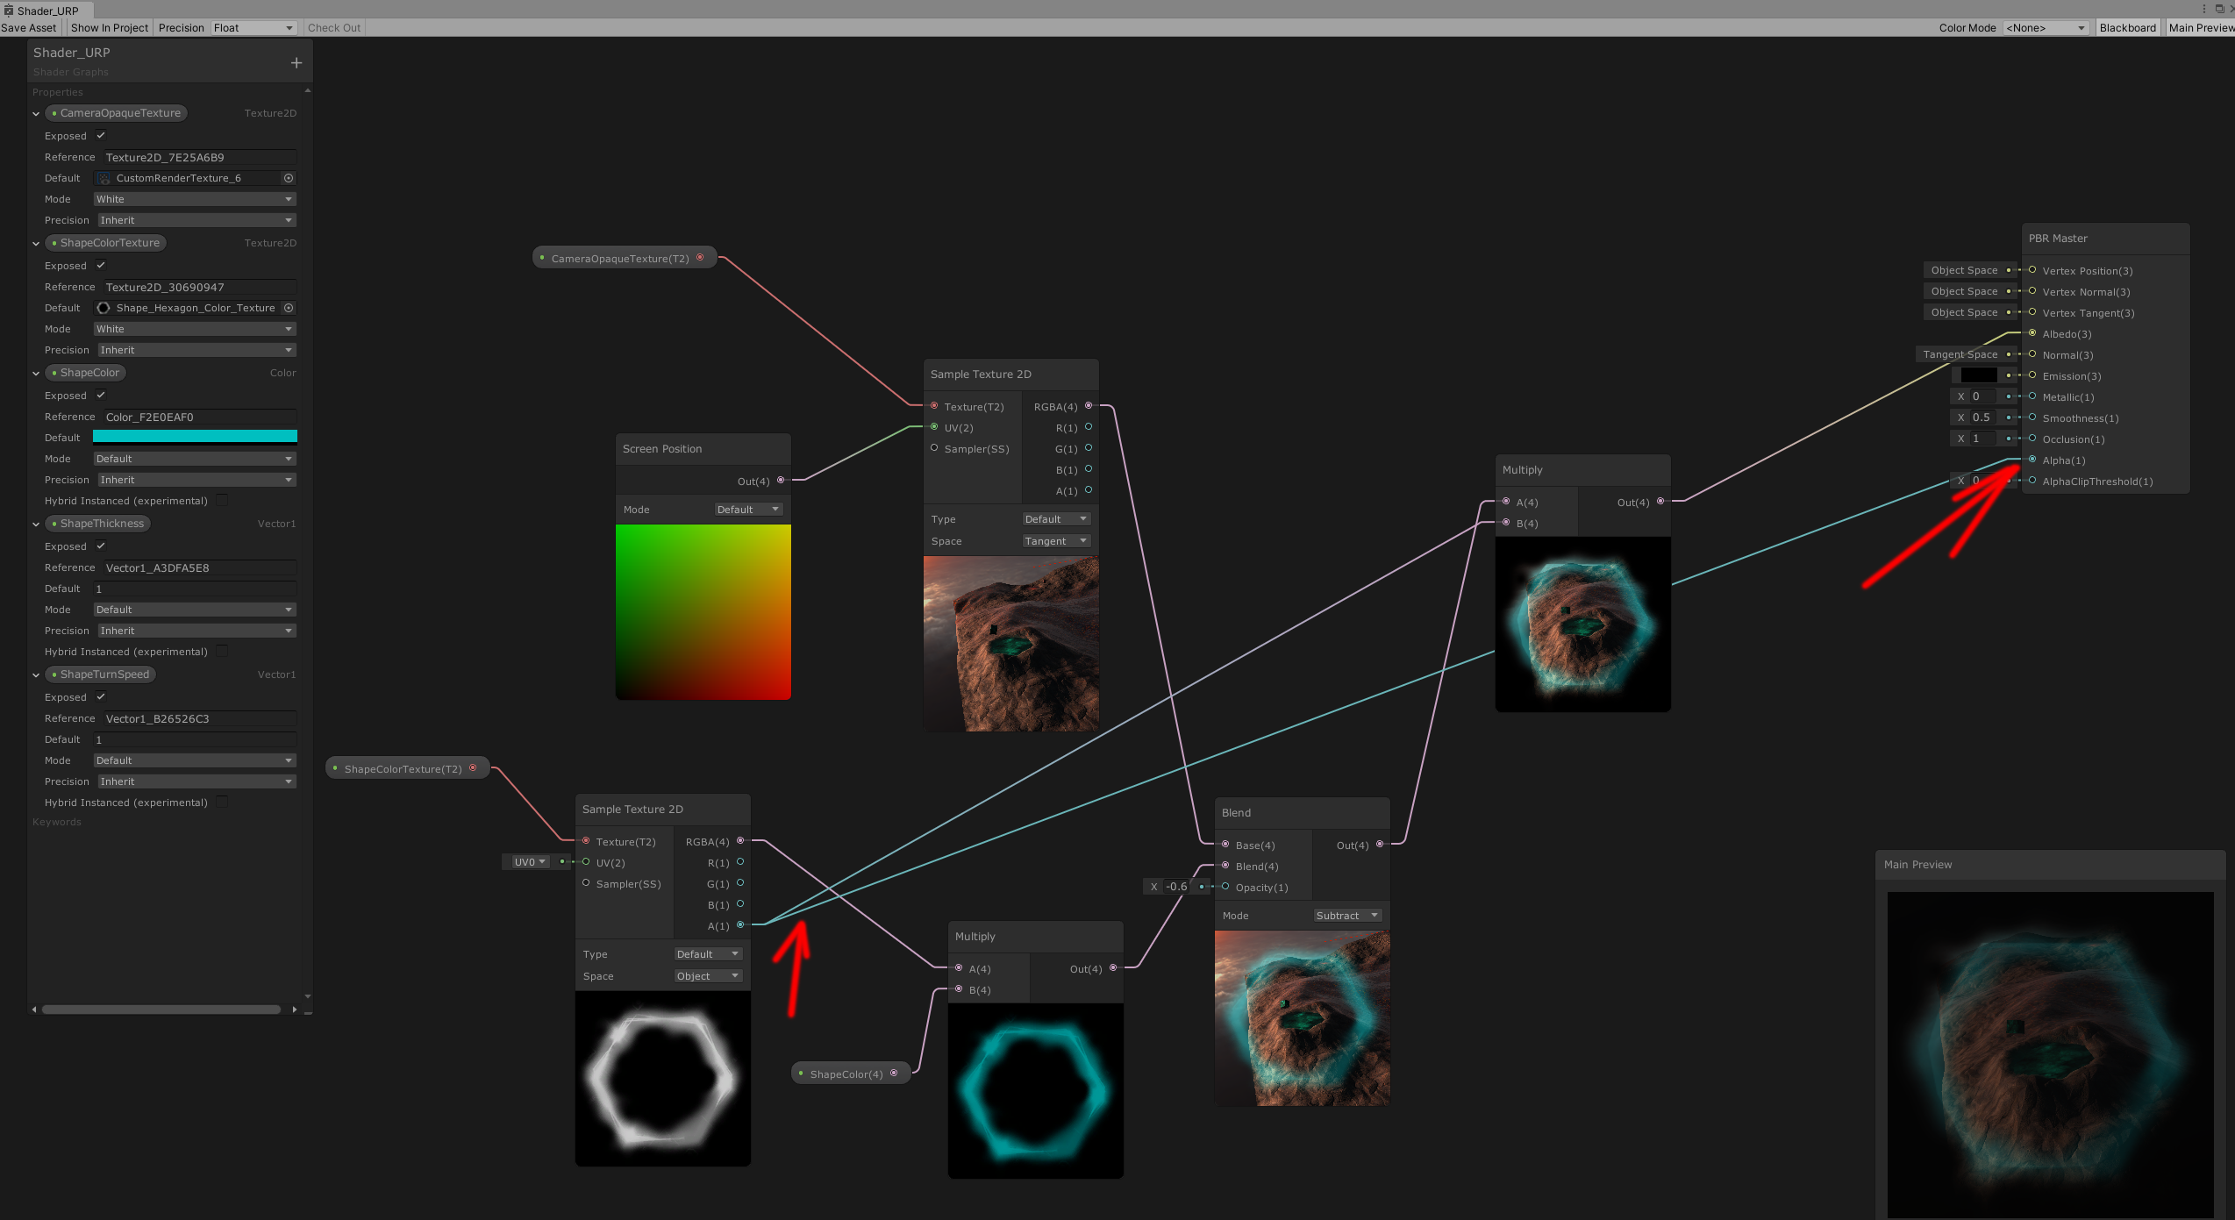The width and height of the screenshot is (2235, 1220).
Task: Click the Alpha(1) input port on PBR Master
Action: coord(2032,460)
